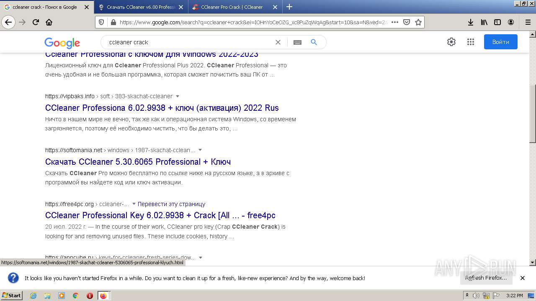The width and height of the screenshot is (536, 301).
Task: Bookmark this page with the star
Action: click(418, 22)
